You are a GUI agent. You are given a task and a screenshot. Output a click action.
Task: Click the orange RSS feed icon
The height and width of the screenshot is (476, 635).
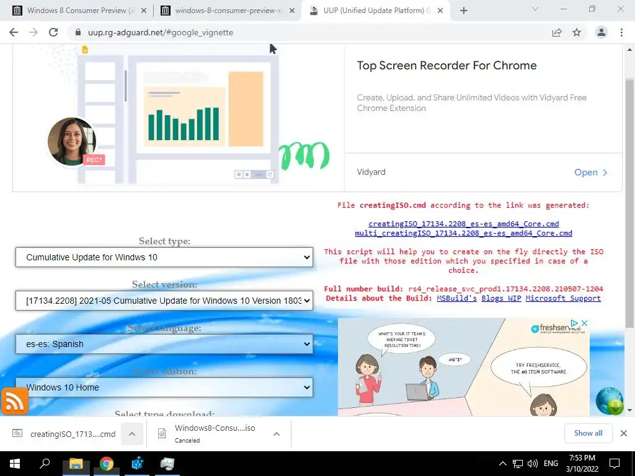point(15,401)
